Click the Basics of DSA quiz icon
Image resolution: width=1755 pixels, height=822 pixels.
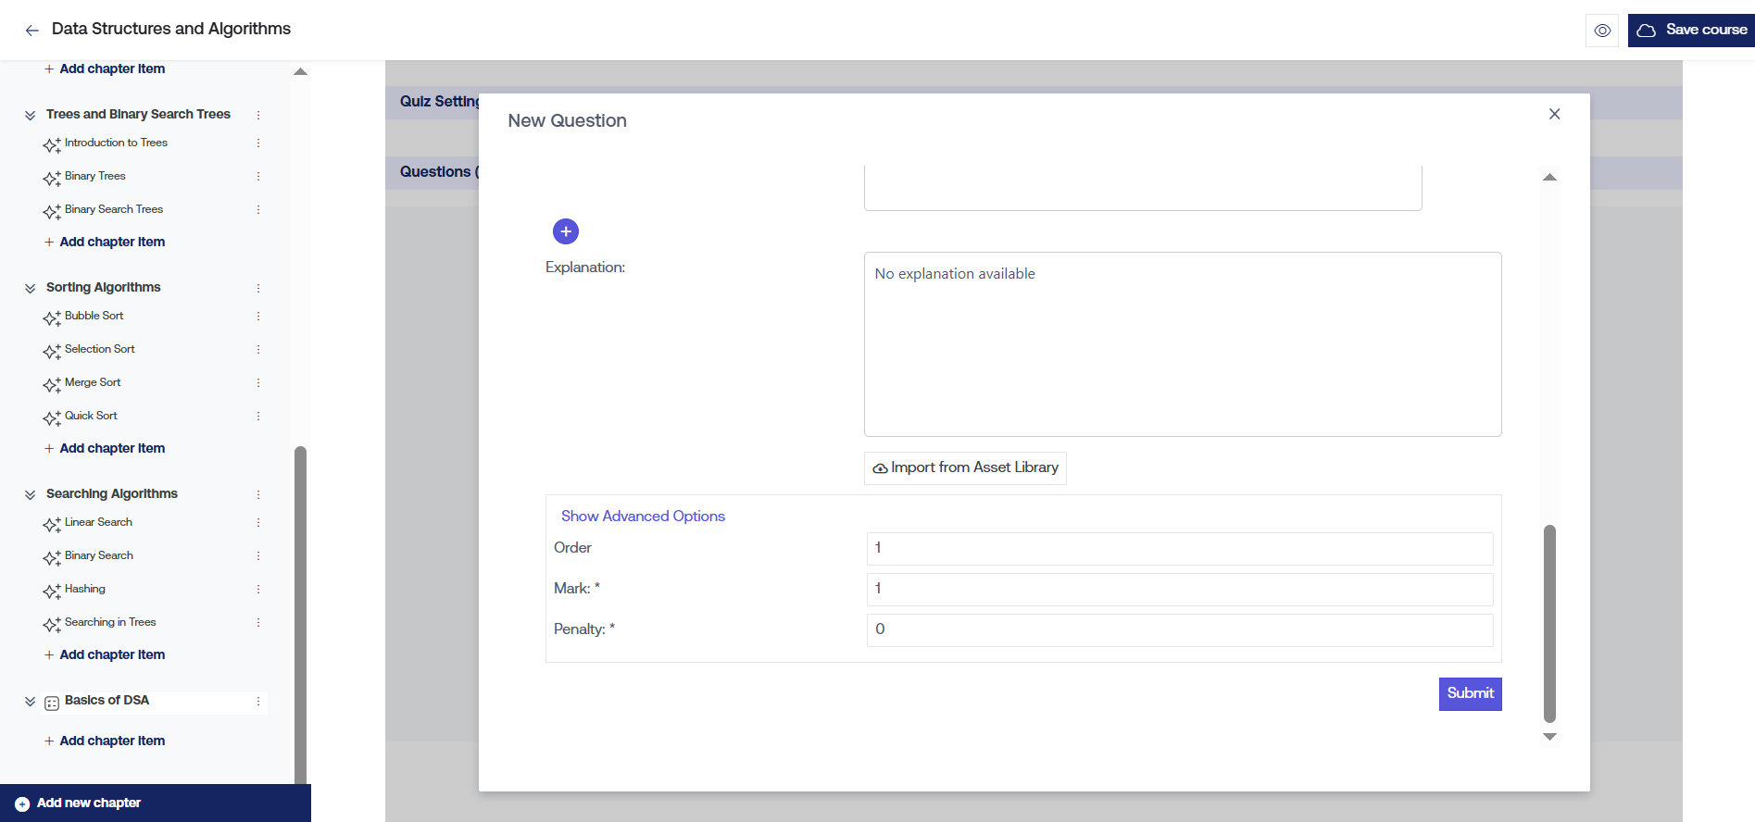52,703
